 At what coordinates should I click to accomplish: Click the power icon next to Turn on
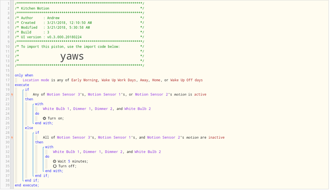[x=44, y=119]
